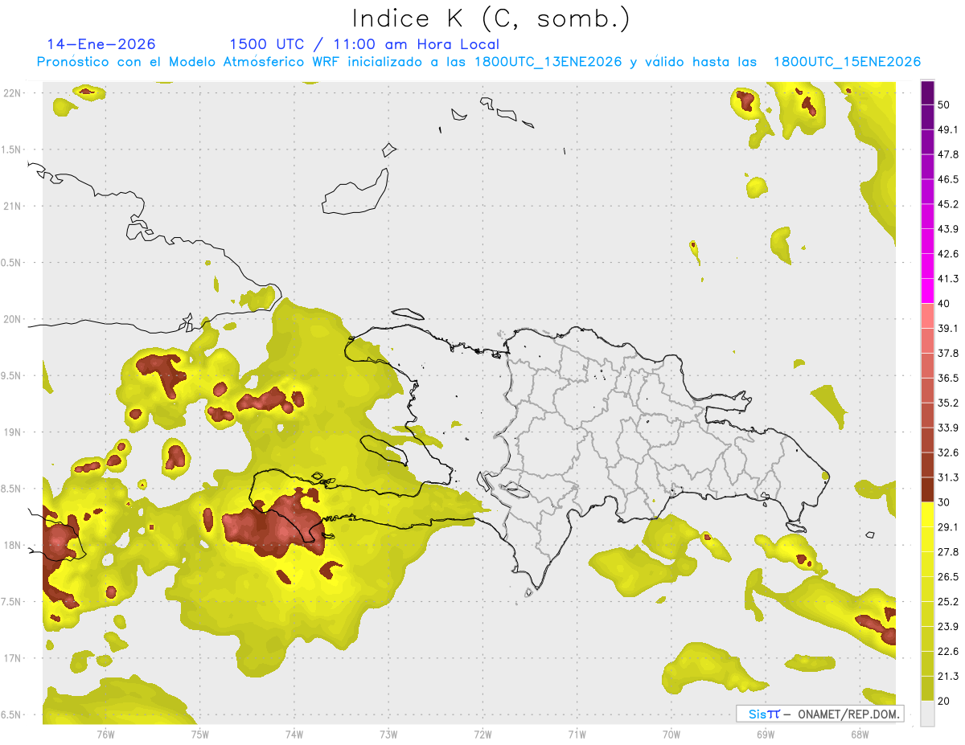
Task: Click the longitude axis label '73W'
Action: [x=388, y=734]
